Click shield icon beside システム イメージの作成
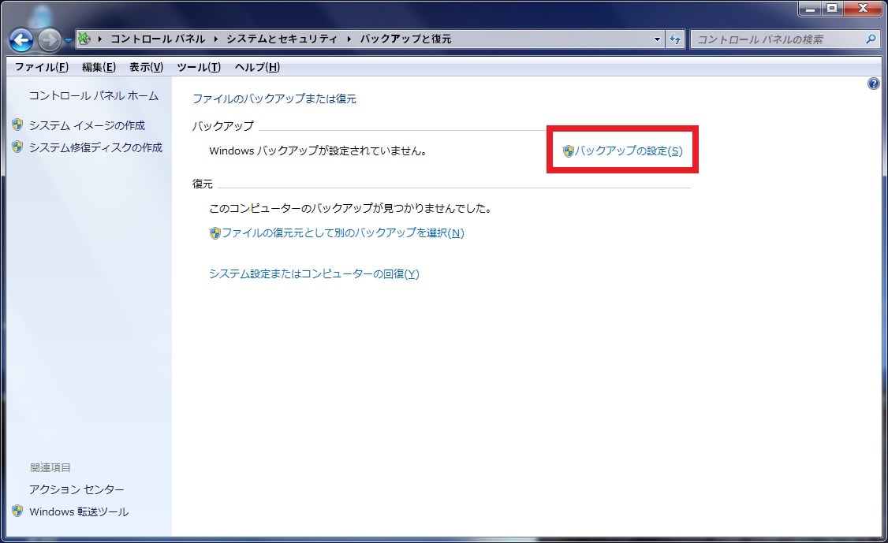Image resolution: width=888 pixels, height=543 pixels. pyautogui.click(x=17, y=125)
